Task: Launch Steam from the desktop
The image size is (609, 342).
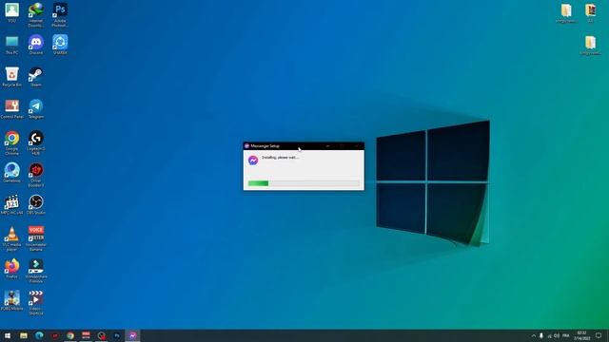Action: click(36, 77)
